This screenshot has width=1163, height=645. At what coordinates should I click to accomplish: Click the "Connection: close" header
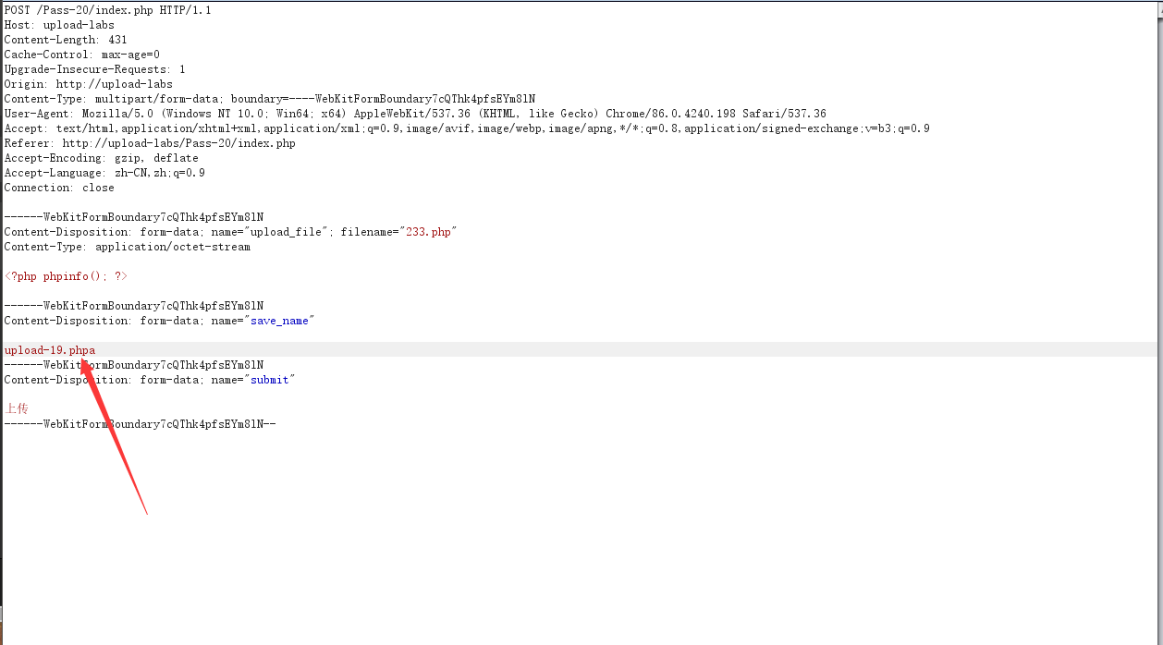pyautogui.click(x=59, y=188)
